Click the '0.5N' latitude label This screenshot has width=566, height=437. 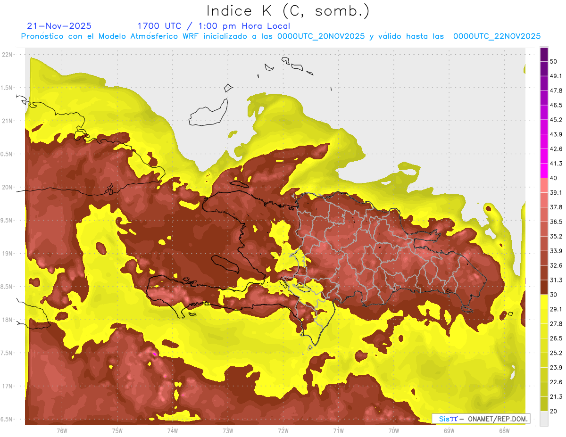click(x=7, y=154)
